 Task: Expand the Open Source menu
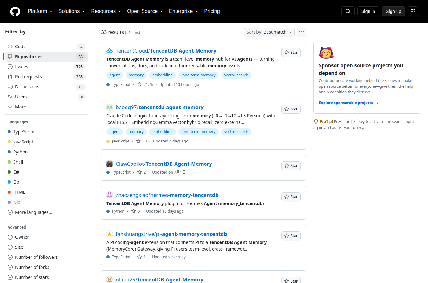(x=145, y=11)
